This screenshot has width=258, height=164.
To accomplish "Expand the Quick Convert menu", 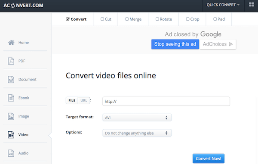I will pos(223,5).
